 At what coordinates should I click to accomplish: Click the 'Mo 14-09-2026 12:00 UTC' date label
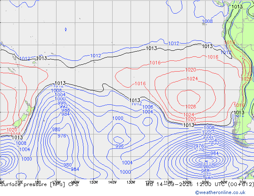click(186, 184)
